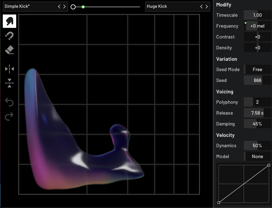Select the magnet tool

pos(9,35)
